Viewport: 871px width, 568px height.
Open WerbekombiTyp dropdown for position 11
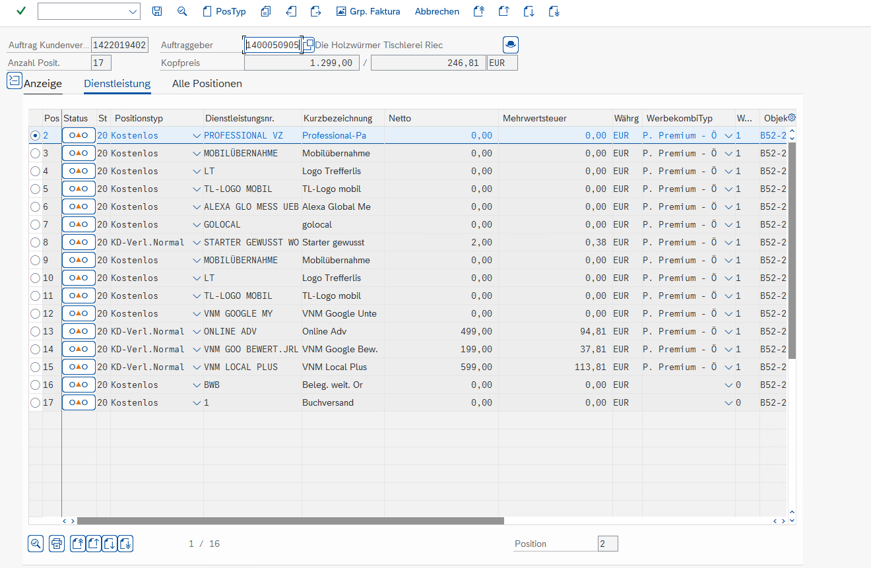728,296
